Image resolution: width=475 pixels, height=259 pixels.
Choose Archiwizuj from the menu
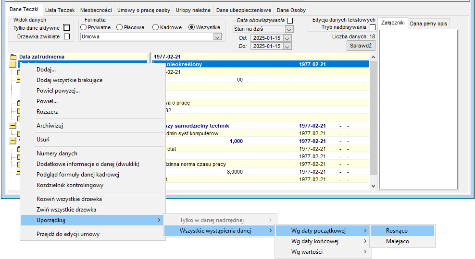pos(50,126)
